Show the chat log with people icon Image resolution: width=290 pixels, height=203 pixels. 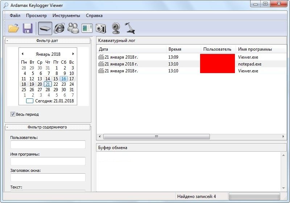point(73,28)
